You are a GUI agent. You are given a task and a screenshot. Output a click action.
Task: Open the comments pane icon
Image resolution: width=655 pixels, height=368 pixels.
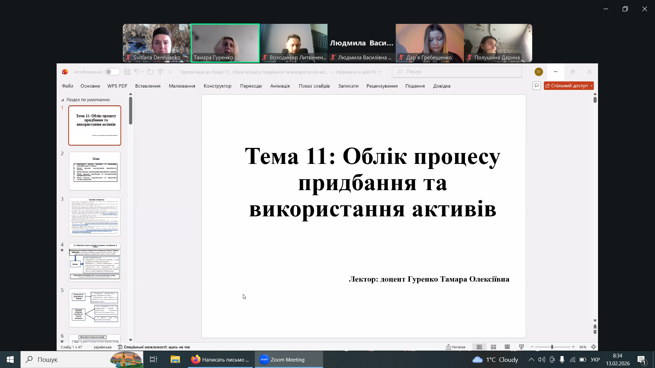coord(537,86)
